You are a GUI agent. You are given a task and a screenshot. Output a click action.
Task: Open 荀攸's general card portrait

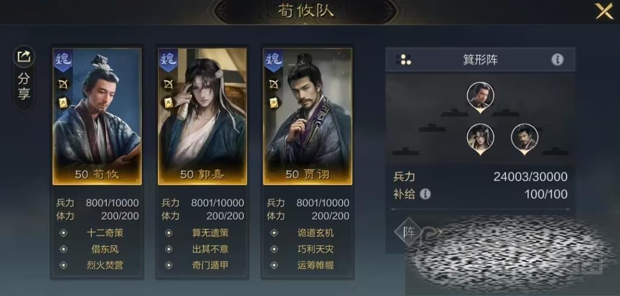click(97, 117)
